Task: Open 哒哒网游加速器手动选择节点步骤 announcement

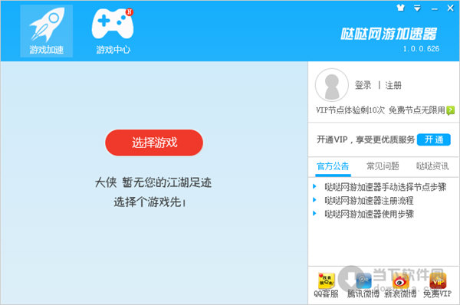Action: [x=385, y=187]
